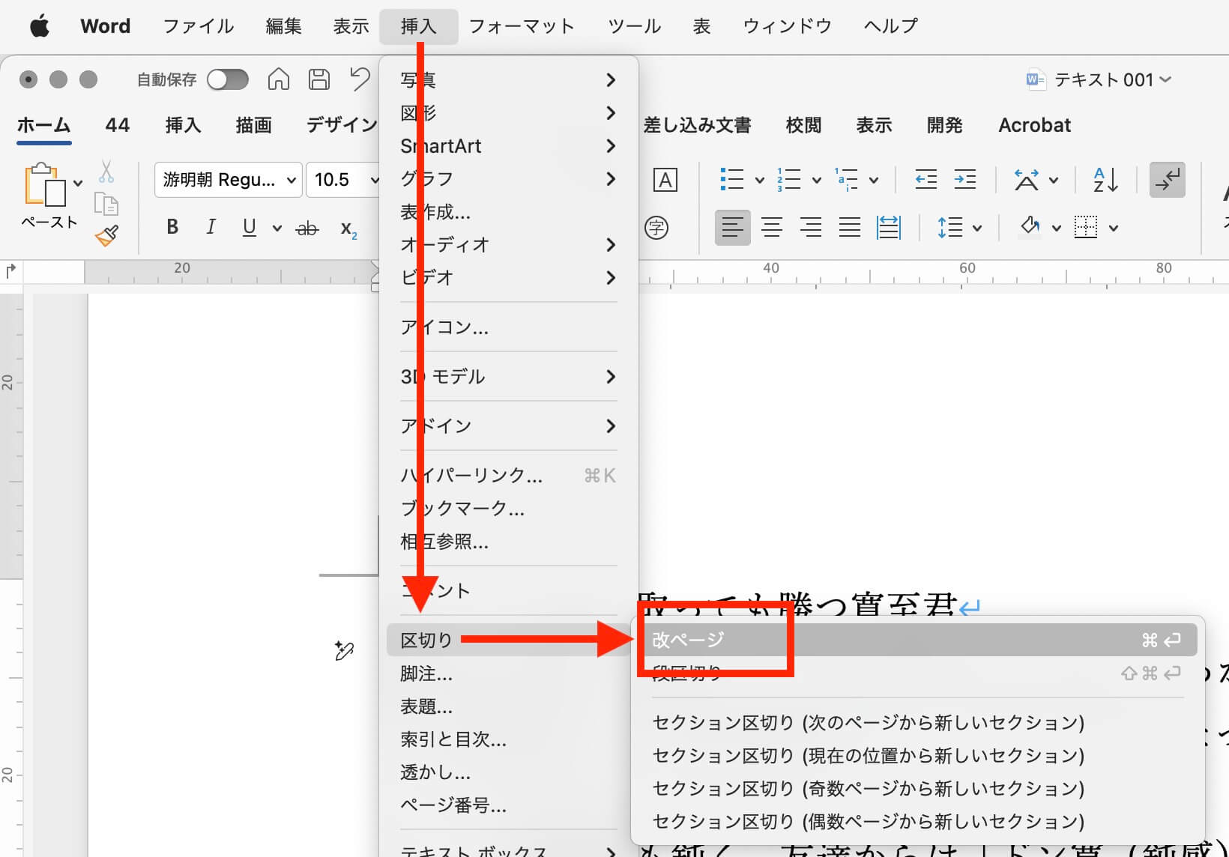Open the underline style dropdown arrow
This screenshot has height=857, width=1229.
[x=277, y=228]
